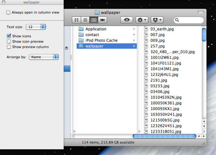This screenshot has width=216, height=155.
Task: Select file 320_480_...per_010.jpg
Action: 172,52
